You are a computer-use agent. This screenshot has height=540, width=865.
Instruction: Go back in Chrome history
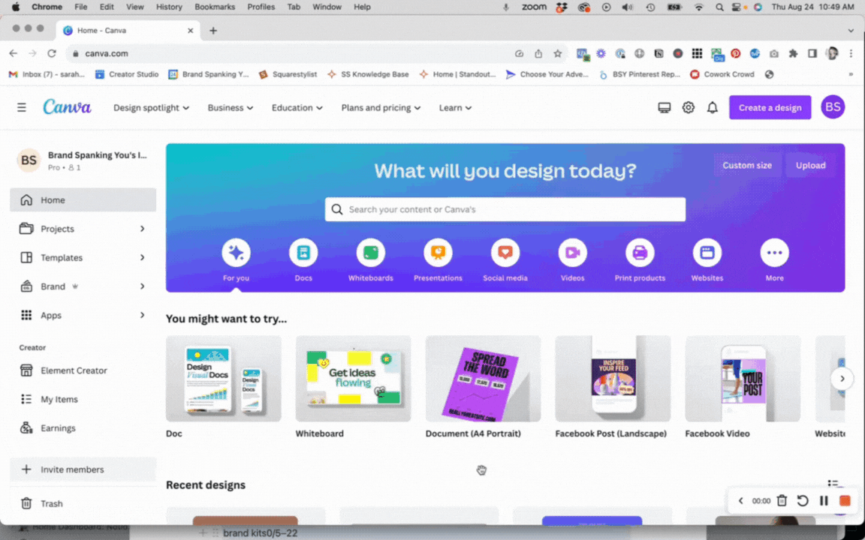point(14,53)
